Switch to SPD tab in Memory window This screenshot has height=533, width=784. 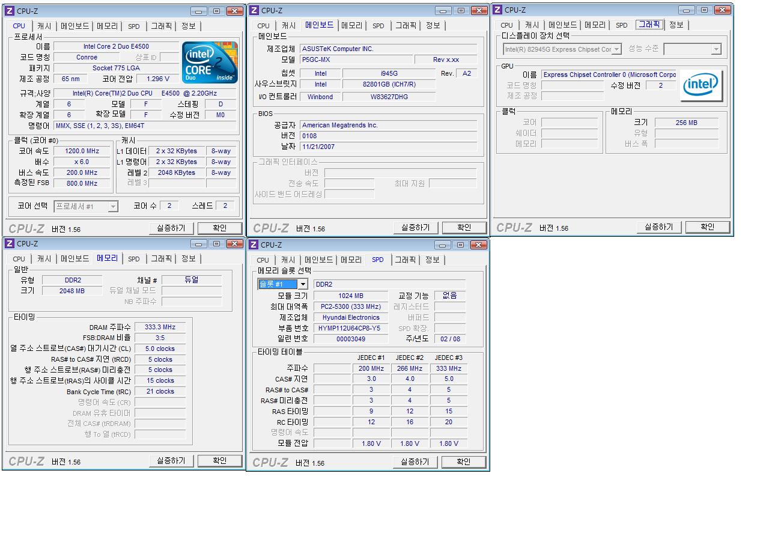tap(133, 259)
